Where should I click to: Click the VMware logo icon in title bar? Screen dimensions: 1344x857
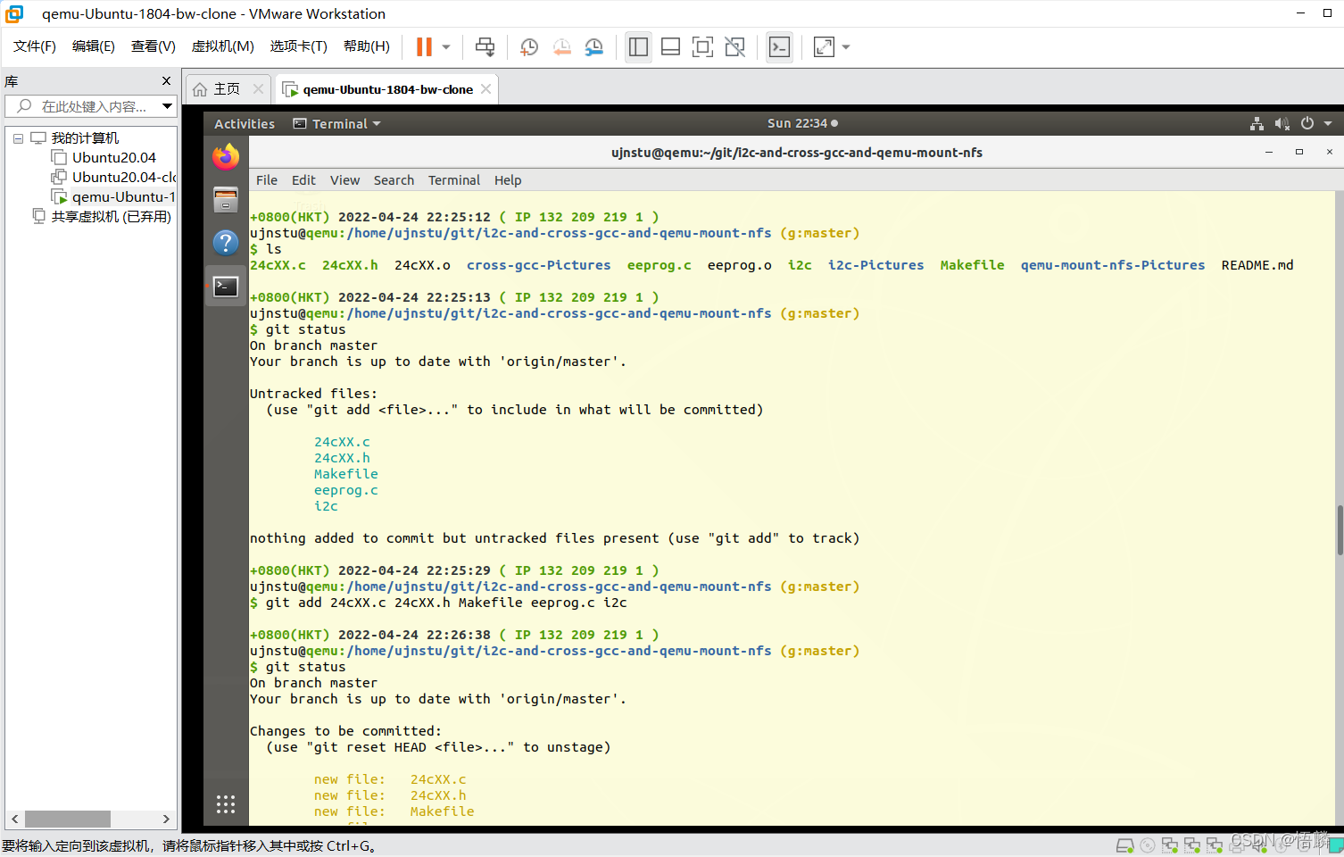[x=14, y=13]
